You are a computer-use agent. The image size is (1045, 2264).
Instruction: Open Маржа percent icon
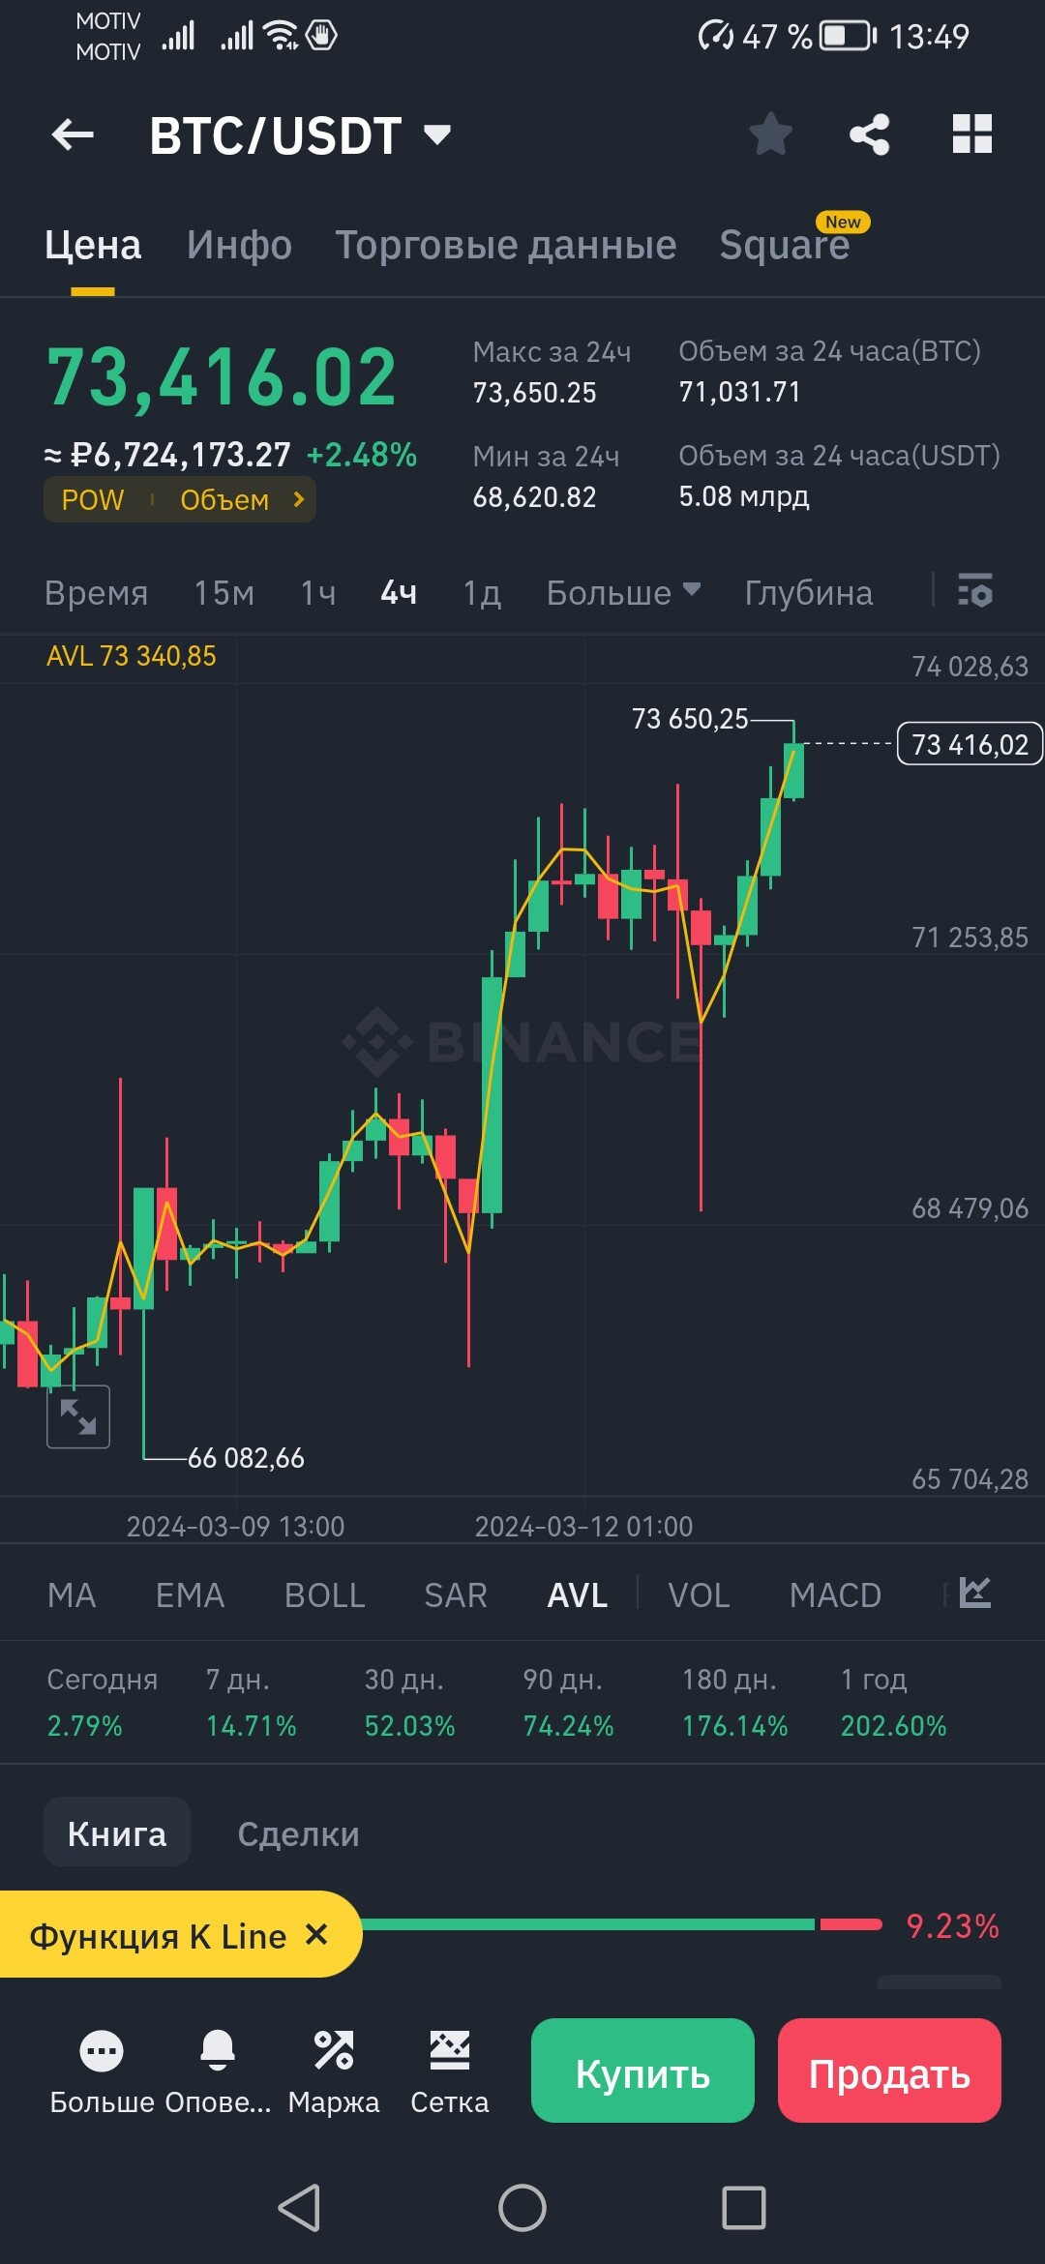pyautogui.click(x=334, y=2050)
